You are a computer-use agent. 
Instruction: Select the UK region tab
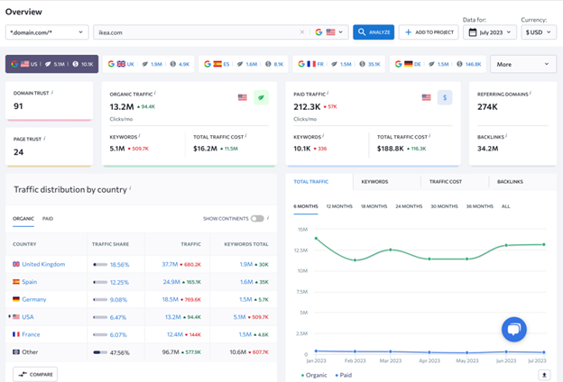148,64
